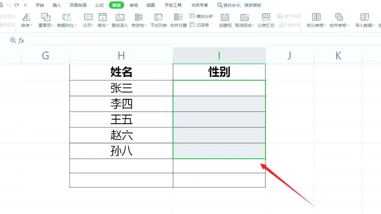Select the 性别 header cell
This screenshot has height=214, width=381.
[x=219, y=72]
